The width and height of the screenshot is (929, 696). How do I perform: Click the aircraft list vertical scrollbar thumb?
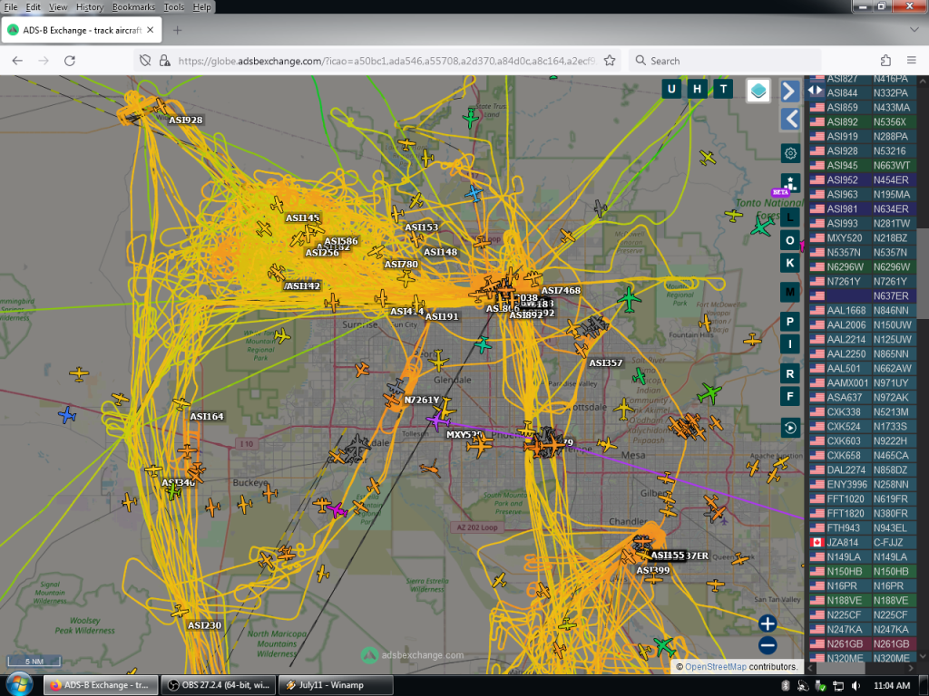tap(923, 274)
